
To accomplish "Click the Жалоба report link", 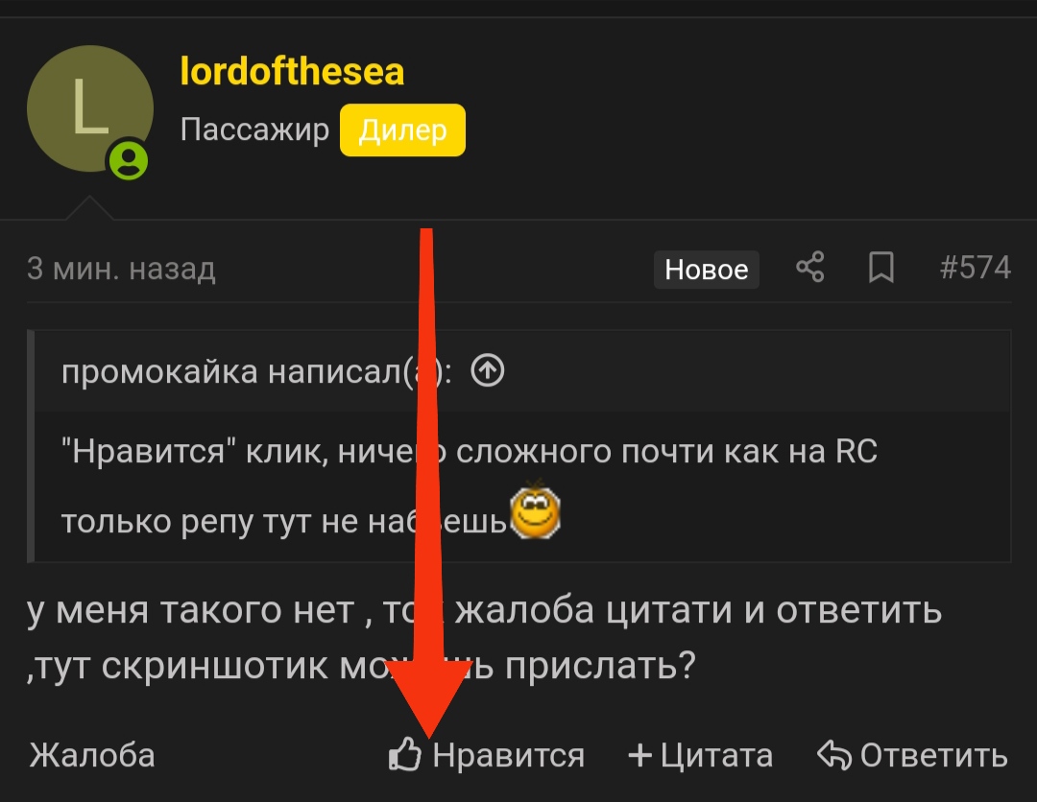I will click(x=92, y=755).
